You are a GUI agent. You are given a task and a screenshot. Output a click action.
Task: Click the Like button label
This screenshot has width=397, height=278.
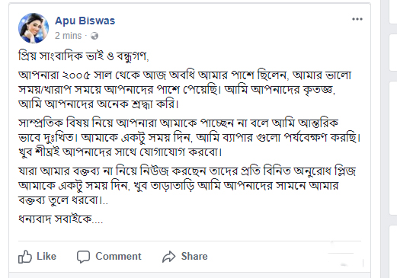click(x=46, y=256)
